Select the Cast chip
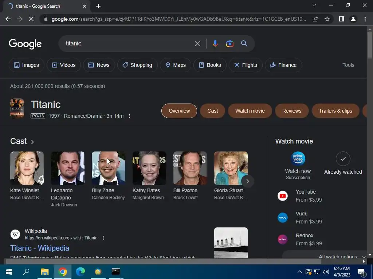Viewport: 373px width, 279px height. 212,111
